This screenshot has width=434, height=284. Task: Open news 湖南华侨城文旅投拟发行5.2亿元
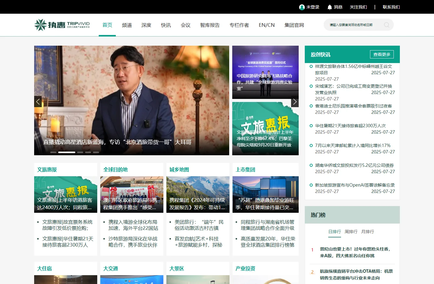pyautogui.click(x=354, y=165)
